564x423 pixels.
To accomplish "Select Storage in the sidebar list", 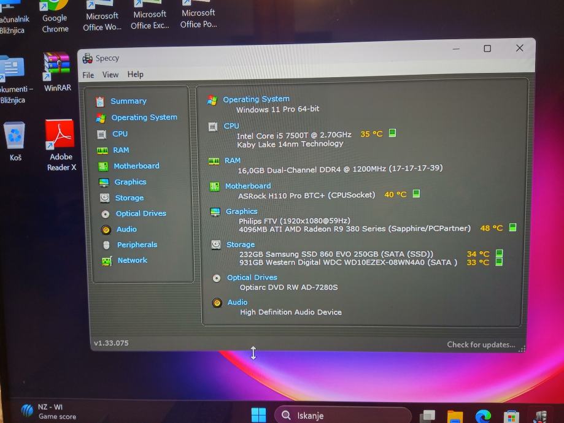I will pos(129,197).
